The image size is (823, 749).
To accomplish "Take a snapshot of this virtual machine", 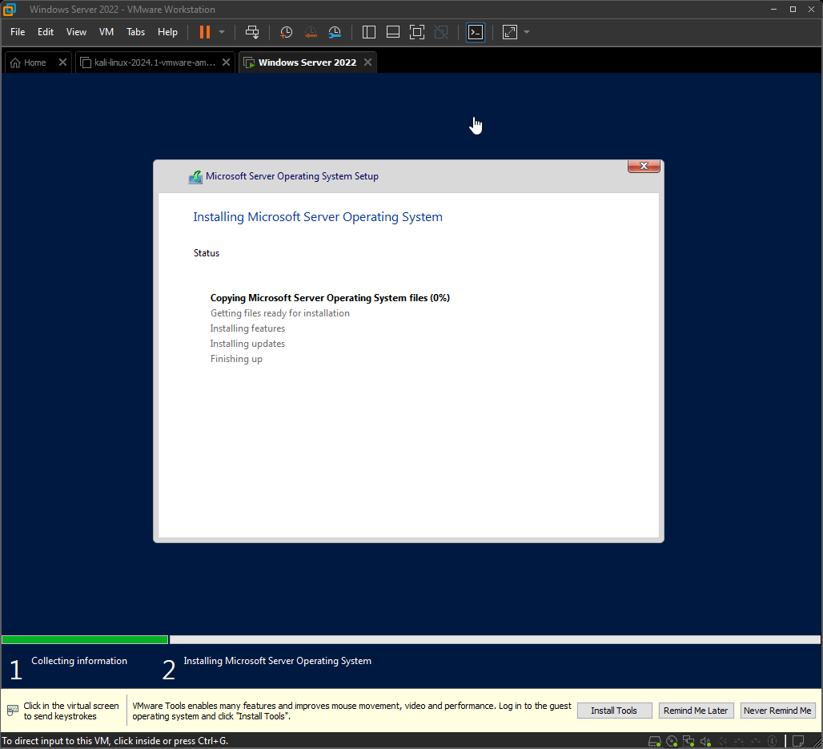I will tap(286, 32).
